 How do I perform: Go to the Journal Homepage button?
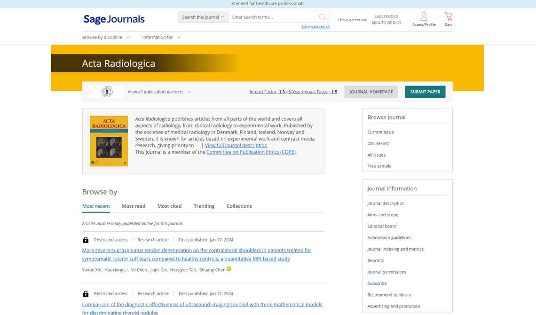click(371, 92)
